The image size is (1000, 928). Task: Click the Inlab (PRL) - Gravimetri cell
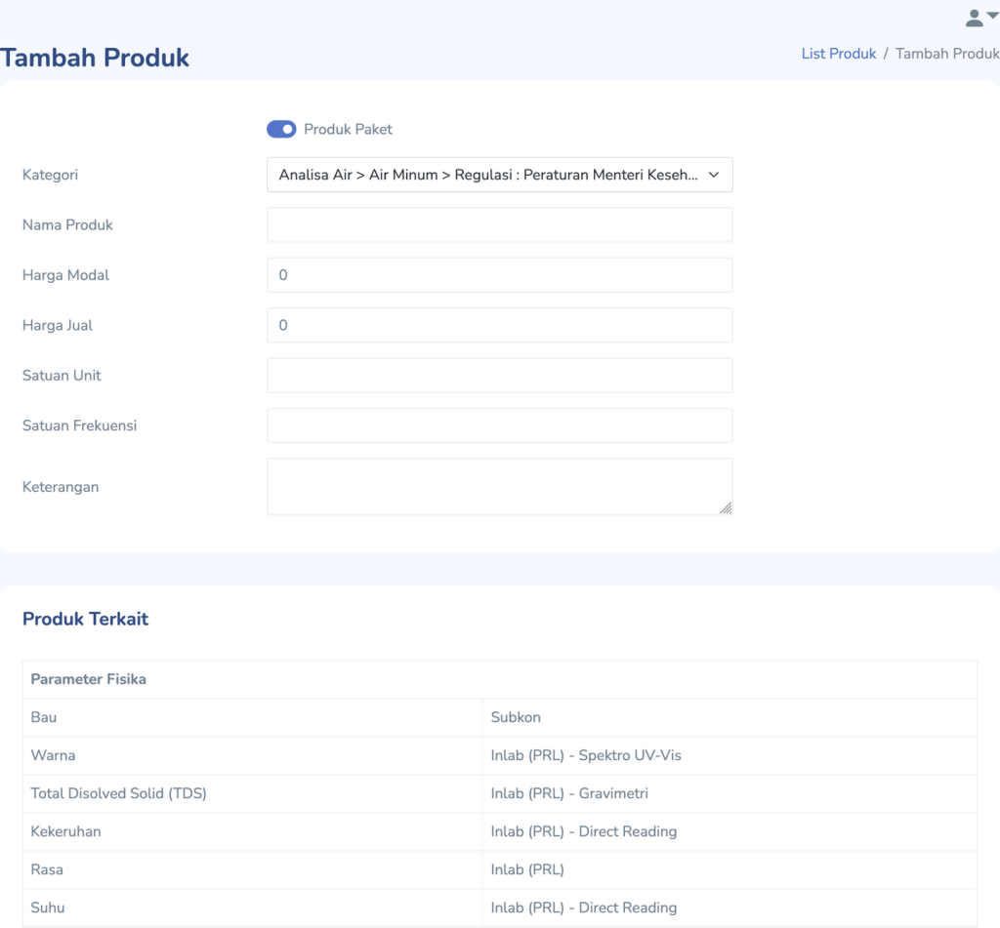point(569,793)
